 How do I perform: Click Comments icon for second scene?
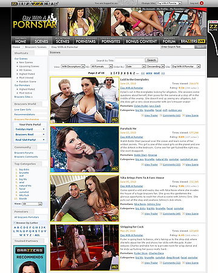point(161,164)
